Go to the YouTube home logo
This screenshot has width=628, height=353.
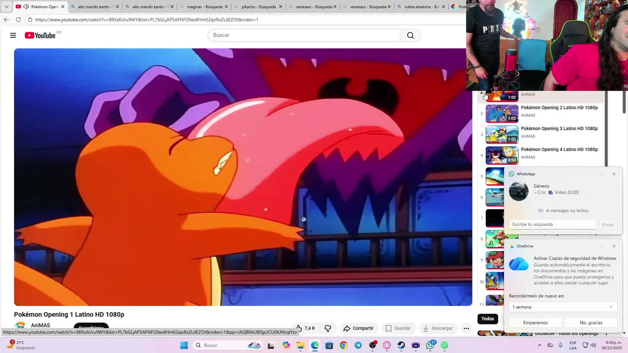(x=40, y=35)
